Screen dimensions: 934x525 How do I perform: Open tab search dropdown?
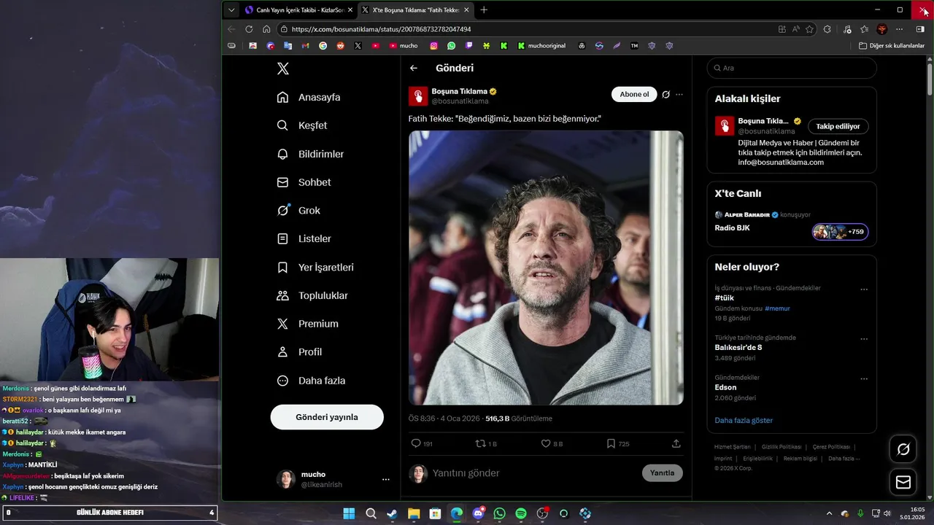(231, 10)
